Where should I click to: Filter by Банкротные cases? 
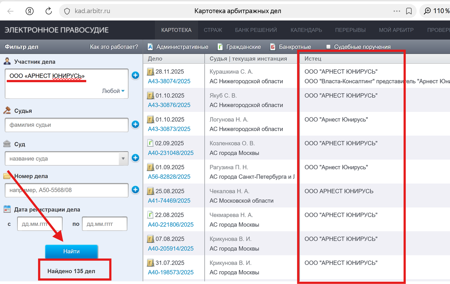tap(290, 47)
